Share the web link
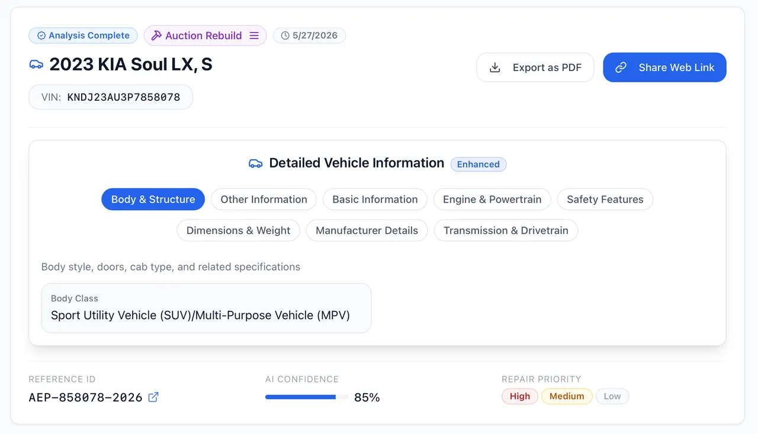 (664, 67)
